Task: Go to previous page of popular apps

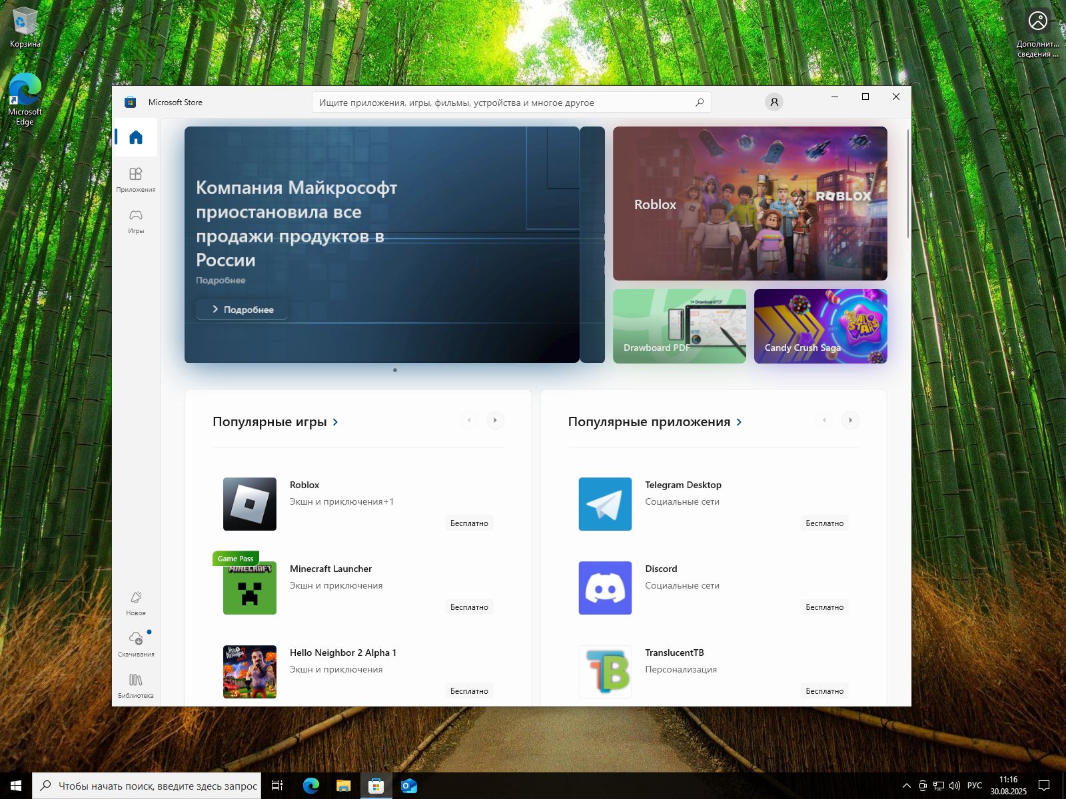Action: point(824,420)
